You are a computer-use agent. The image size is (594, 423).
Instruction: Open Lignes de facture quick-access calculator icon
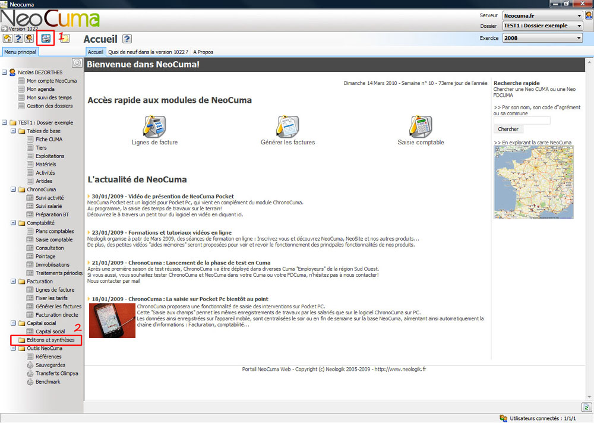click(154, 126)
